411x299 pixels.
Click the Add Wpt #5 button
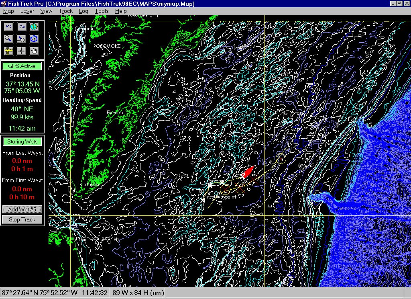click(x=22, y=209)
